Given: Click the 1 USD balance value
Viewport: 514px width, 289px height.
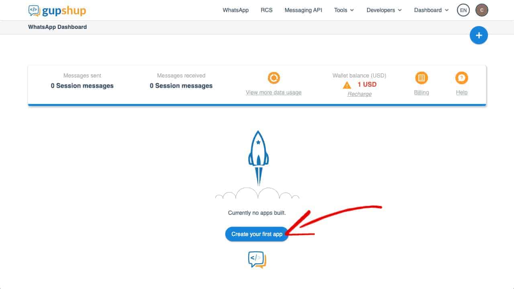Looking at the screenshot, I should (x=367, y=85).
